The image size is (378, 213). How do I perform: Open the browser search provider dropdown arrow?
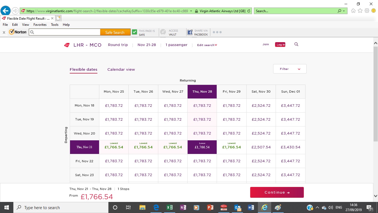(344, 11)
